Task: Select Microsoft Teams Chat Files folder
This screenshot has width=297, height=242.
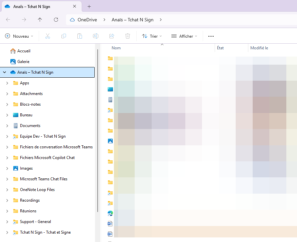Action: (44, 179)
